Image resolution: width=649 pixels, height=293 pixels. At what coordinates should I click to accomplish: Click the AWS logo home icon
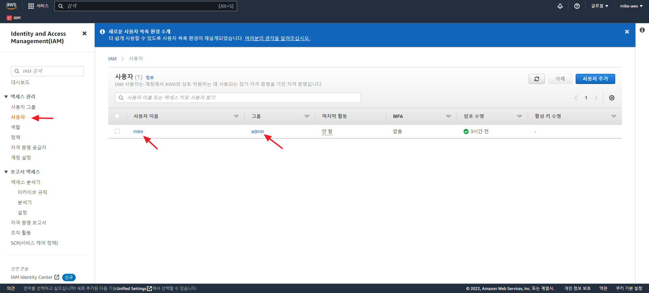[x=11, y=6]
